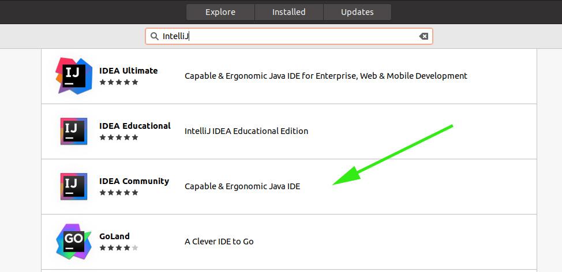
Task: Click the IDEA Educational star rating
Action: pyautogui.click(x=119, y=137)
